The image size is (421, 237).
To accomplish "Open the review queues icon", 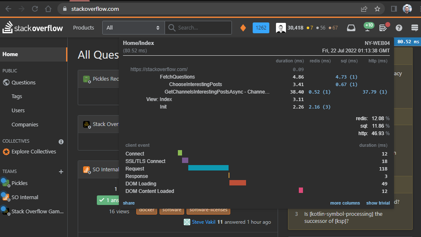I will coord(384,27).
